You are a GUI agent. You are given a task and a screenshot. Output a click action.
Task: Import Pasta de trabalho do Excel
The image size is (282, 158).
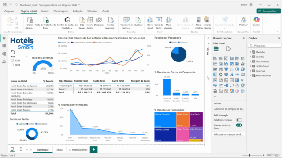[45, 23]
